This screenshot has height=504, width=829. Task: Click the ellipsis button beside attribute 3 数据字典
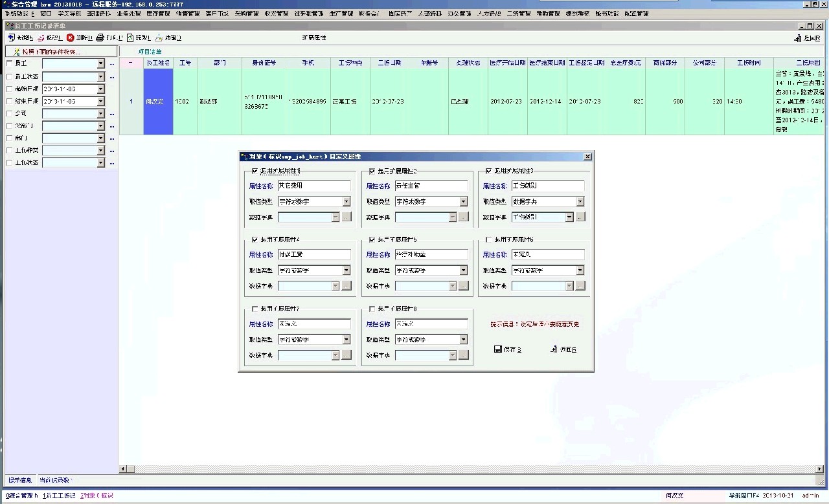pyautogui.click(x=580, y=217)
